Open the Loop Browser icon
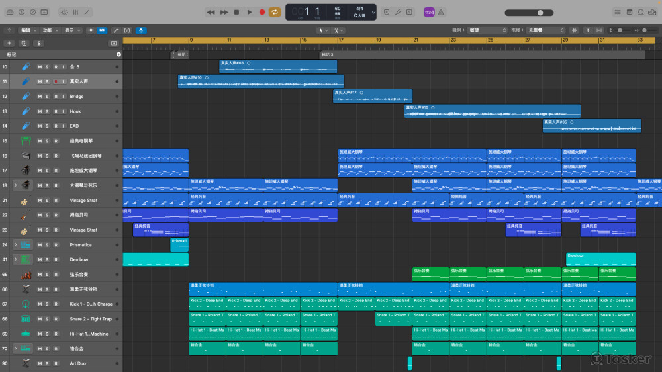The height and width of the screenshot is (372, 662). tap(641, 12)
